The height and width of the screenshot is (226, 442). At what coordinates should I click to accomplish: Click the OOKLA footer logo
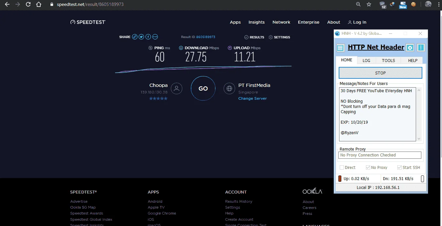(x=312, y=192)
